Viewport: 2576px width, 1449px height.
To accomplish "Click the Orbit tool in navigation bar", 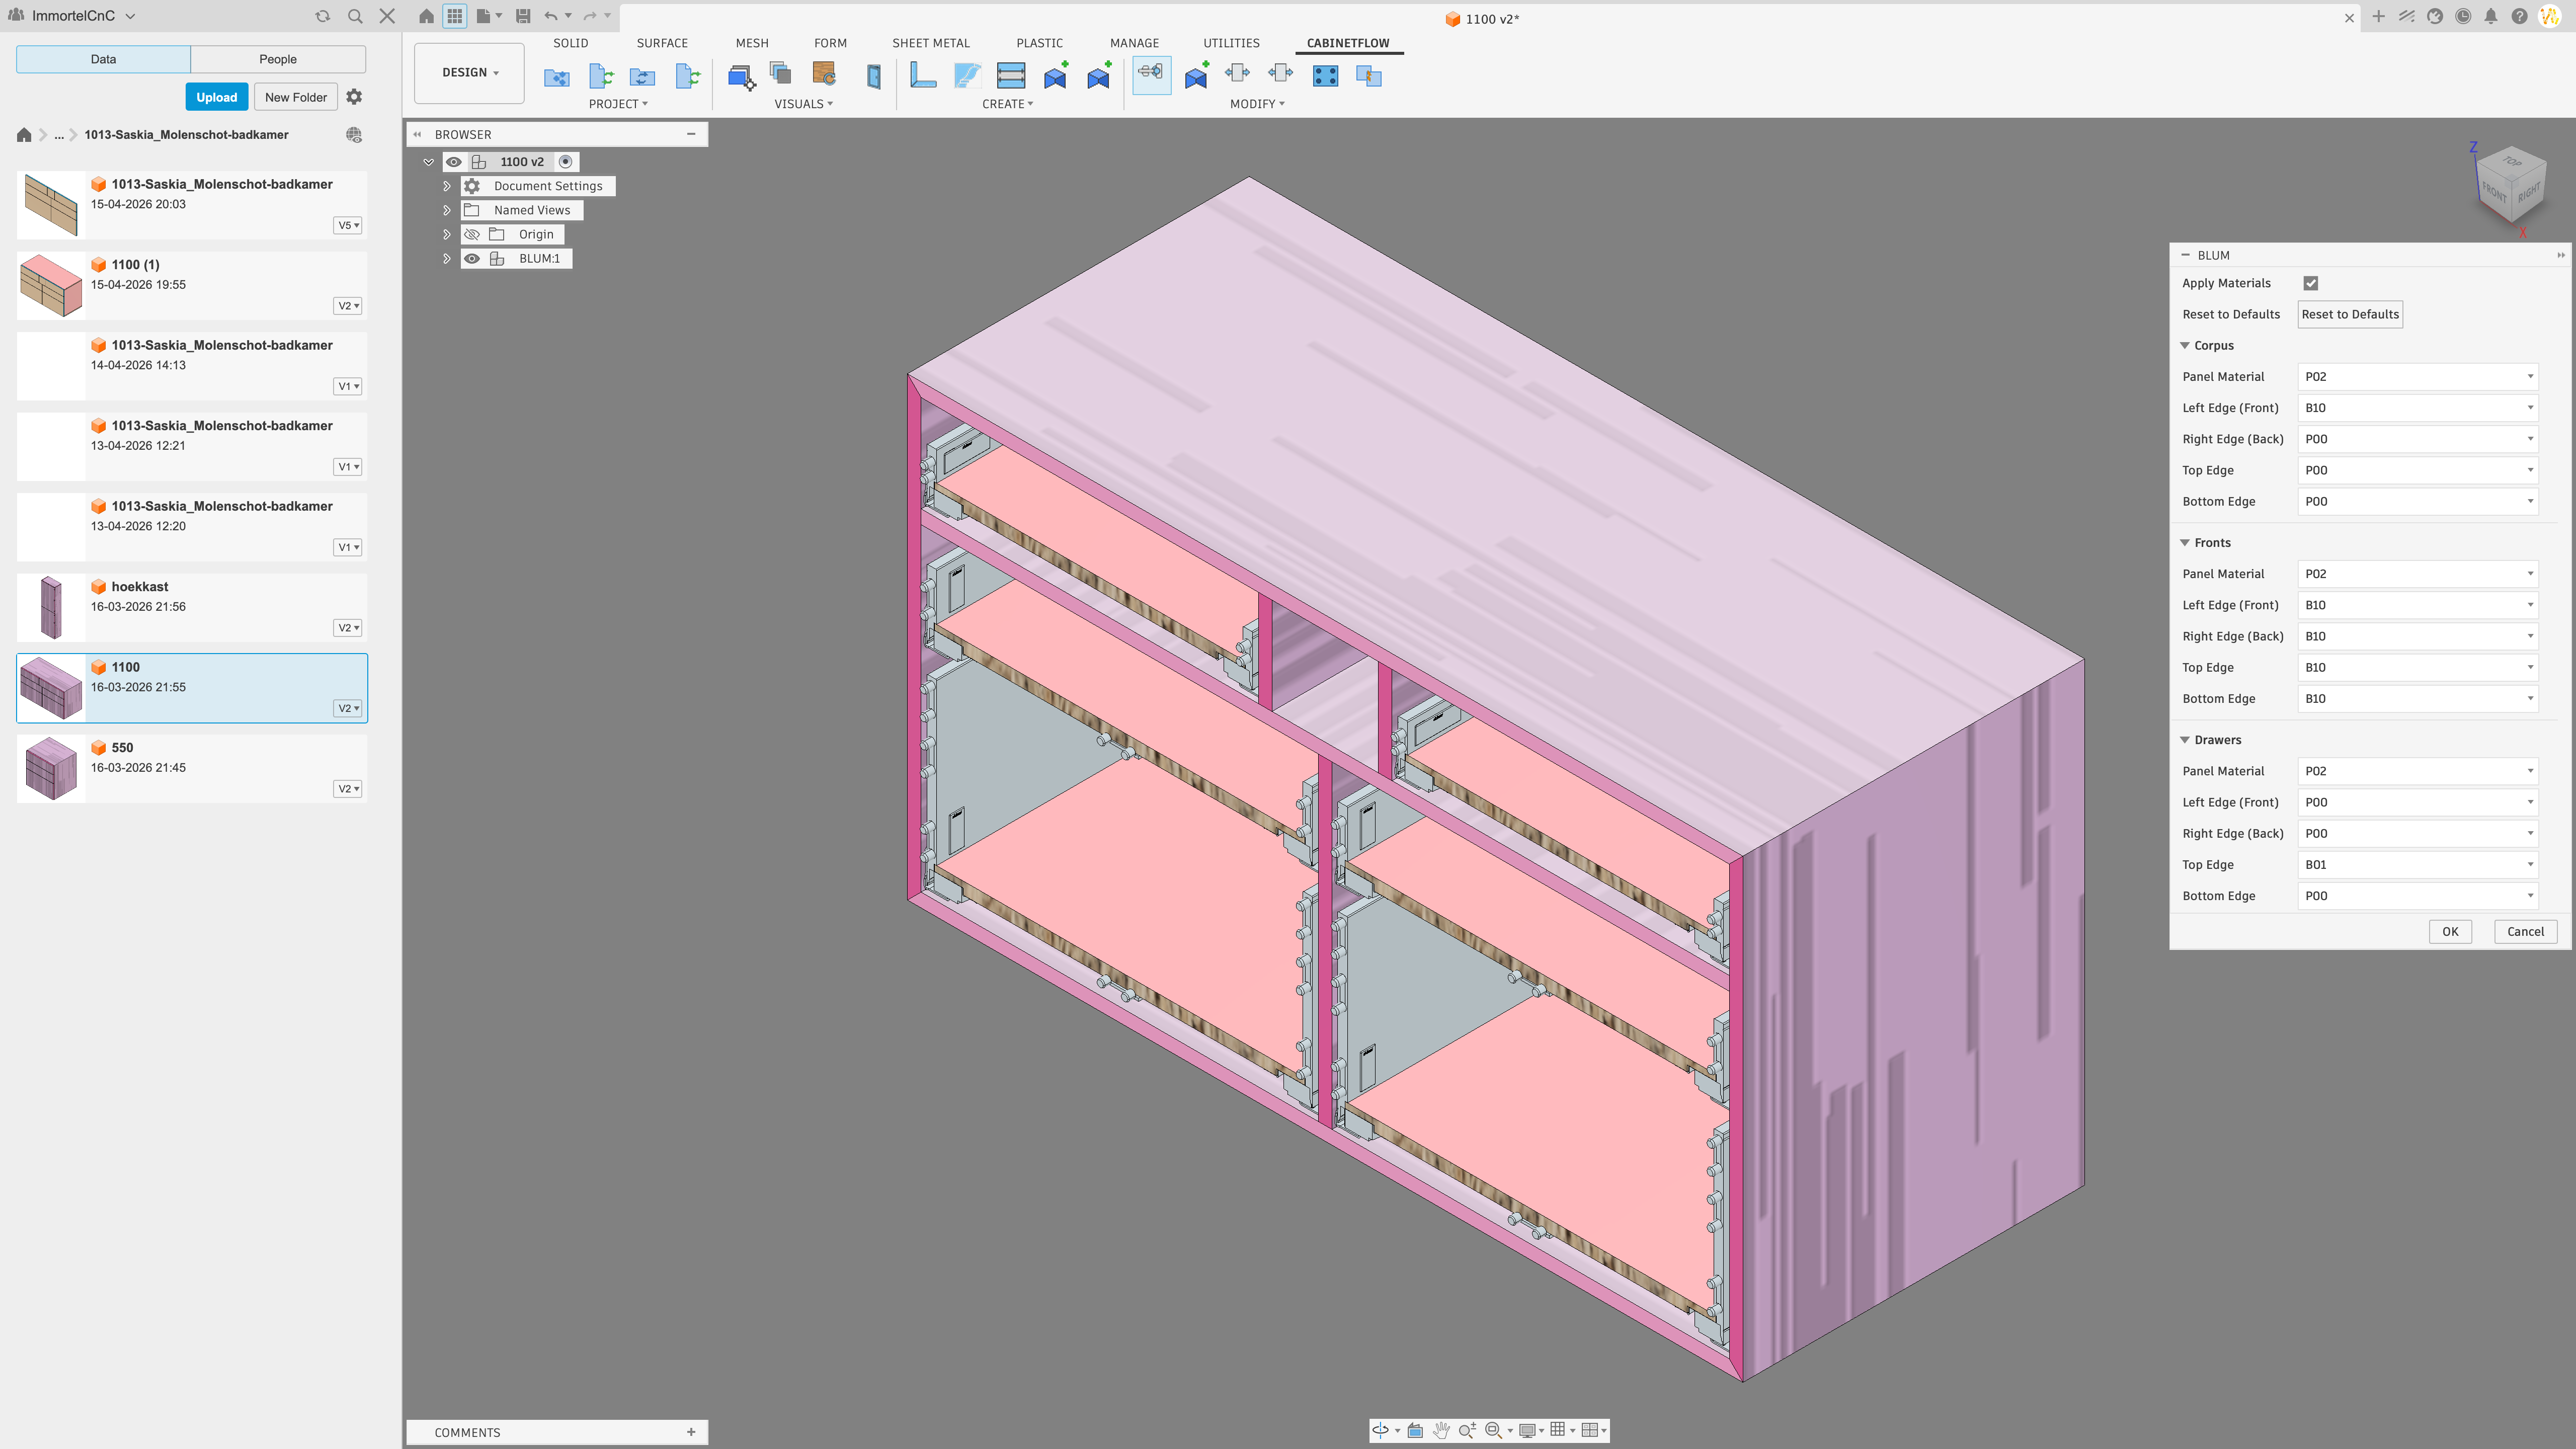I will pyautogui.click(x=1380, y=1430).
